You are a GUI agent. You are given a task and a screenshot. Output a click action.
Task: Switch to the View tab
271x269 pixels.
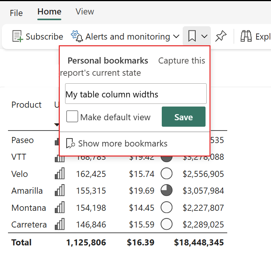(x=84, y=12)
